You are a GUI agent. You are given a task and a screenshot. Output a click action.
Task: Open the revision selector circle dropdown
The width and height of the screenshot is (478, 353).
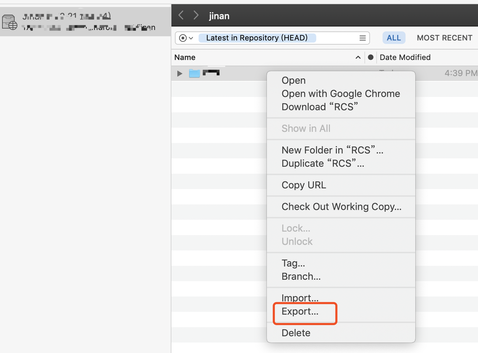[x=186, y=38]
